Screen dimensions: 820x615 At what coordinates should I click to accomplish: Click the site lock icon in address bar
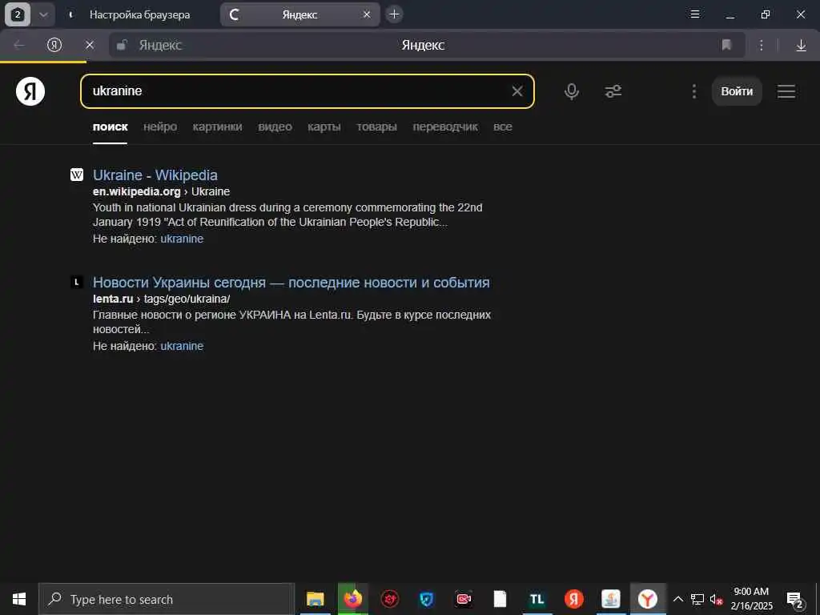pyautogui.click(x=122, y=45)
